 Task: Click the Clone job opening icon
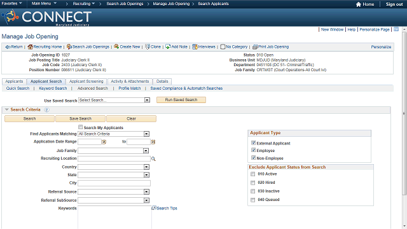[147, 46]
